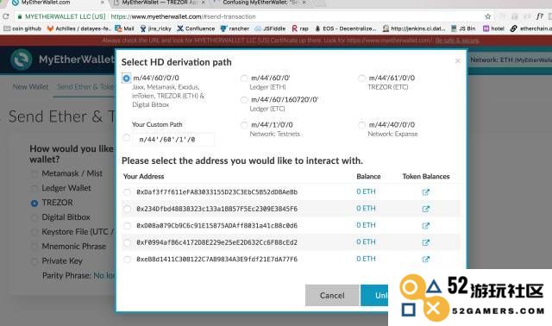Open the JS Bin bookmark

463,28
